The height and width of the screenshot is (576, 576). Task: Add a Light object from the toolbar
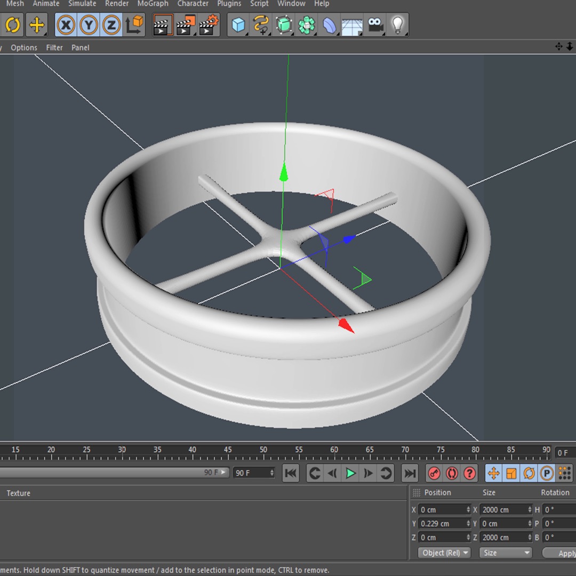(397, 25)
